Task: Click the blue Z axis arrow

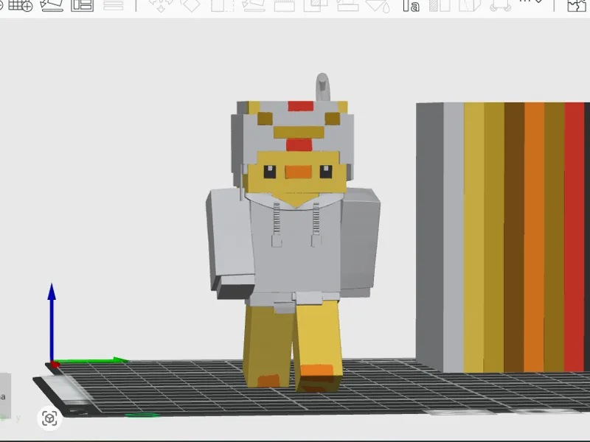Action: pos(52,321)
